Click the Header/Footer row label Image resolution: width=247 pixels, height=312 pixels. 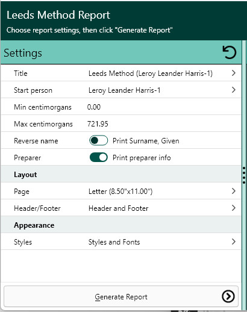tap(37, 208)
